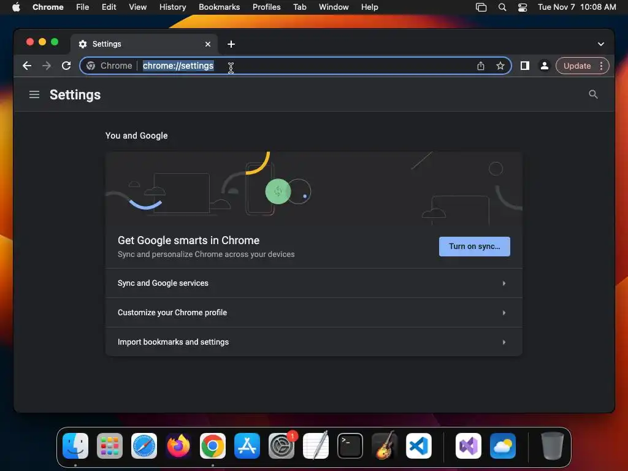Image resolution: width=628 pixels, height=471 pixels.
Task: Open a new tab with plus button
Action: 231,44
